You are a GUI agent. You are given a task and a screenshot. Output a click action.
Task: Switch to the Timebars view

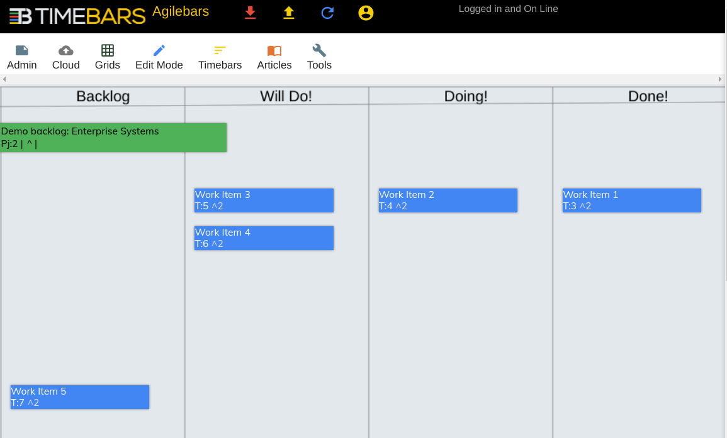220,57
